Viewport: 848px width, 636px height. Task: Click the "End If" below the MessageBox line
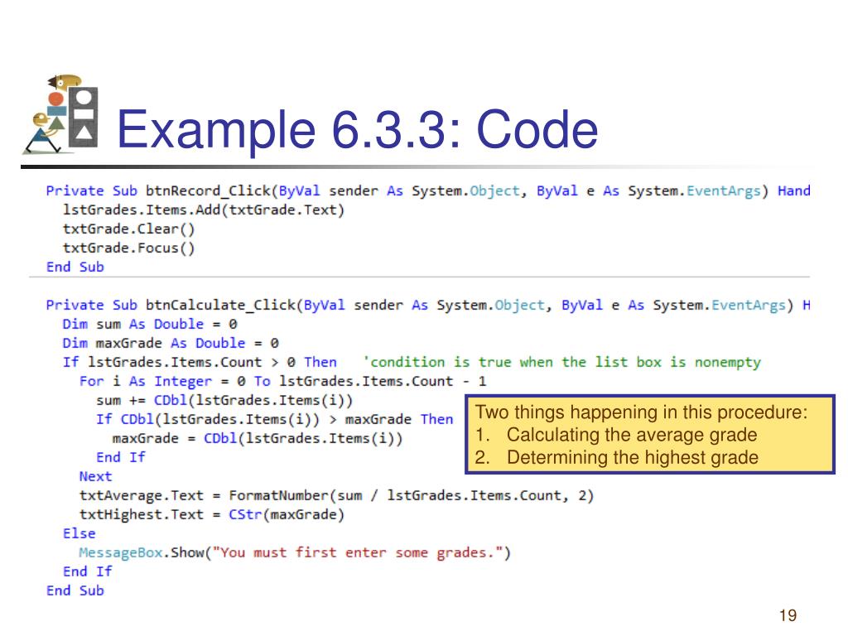tap(88, 571)
